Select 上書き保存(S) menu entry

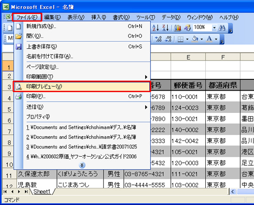82,46
